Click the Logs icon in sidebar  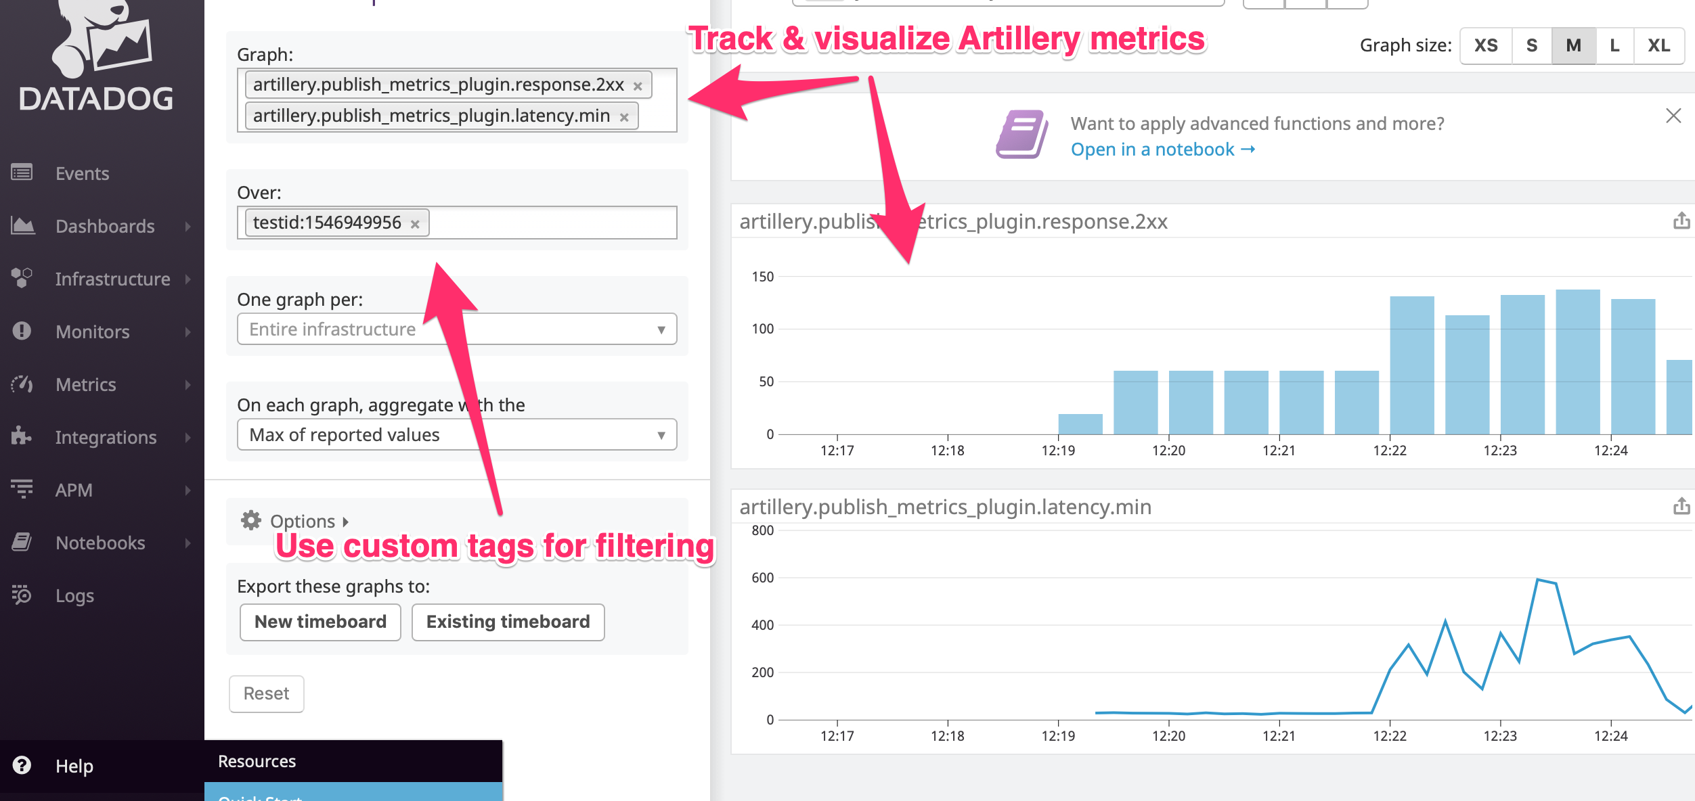[22, 595]
